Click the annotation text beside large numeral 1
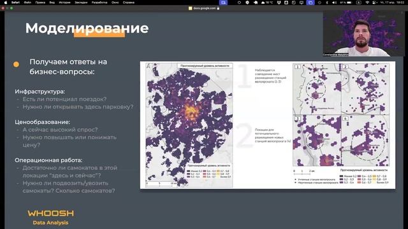Viewport: 408px width, 229px height. (270, 76)
